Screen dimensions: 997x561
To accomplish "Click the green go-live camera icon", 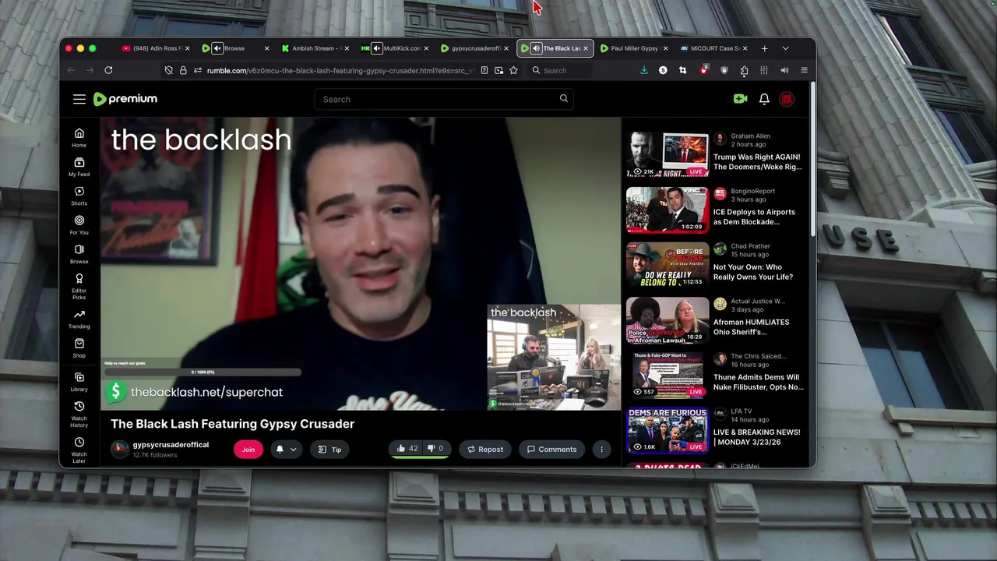I will tap(740, 99).
